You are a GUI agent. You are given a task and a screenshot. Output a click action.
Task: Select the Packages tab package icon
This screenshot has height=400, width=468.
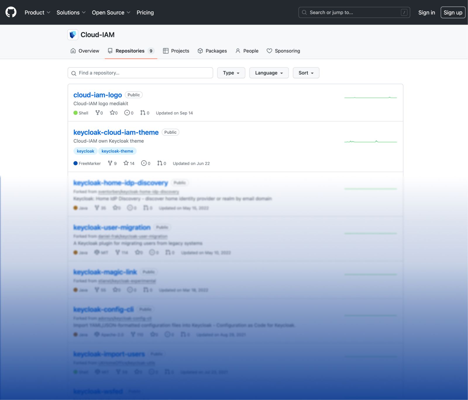pos(200,51)
